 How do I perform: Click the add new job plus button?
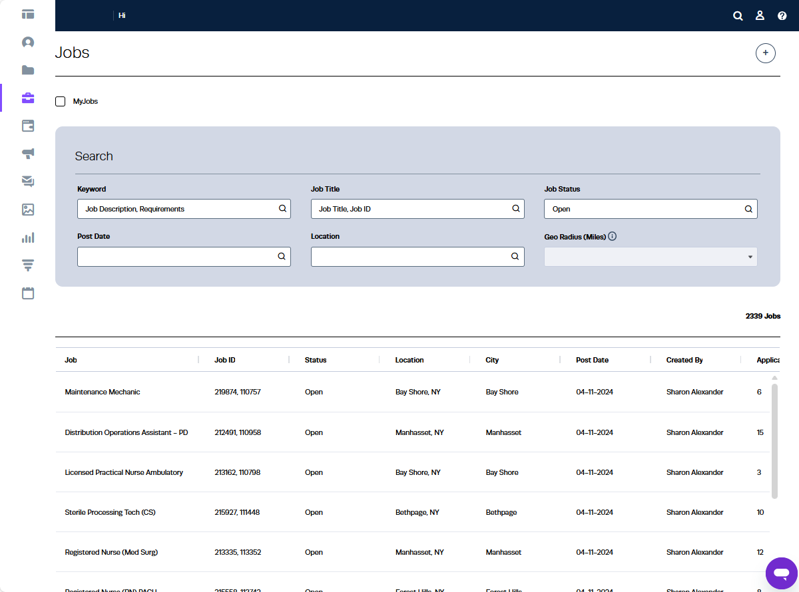[765, 53]
